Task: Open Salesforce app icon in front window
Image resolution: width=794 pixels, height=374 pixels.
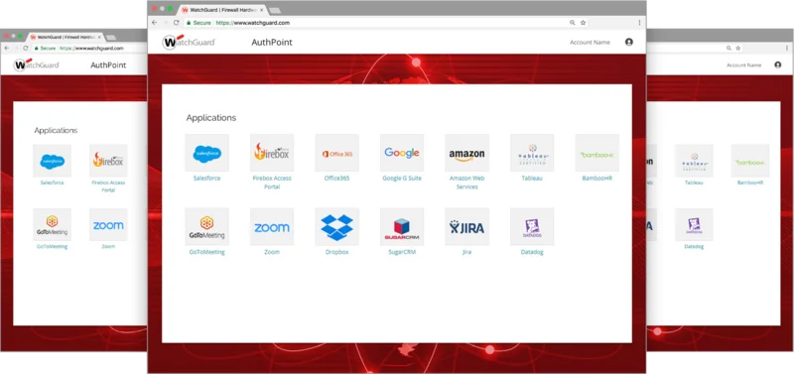Action: (206, 153)
